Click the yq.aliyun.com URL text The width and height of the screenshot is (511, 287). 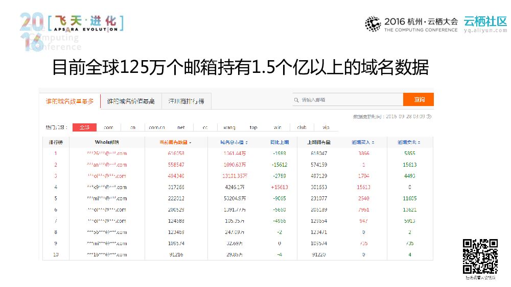click(485, 30)
